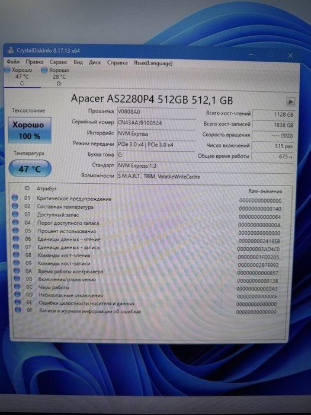Click power on hours value 675 ч
Viewport: 311px width, 415px height.
pos(272,157)
